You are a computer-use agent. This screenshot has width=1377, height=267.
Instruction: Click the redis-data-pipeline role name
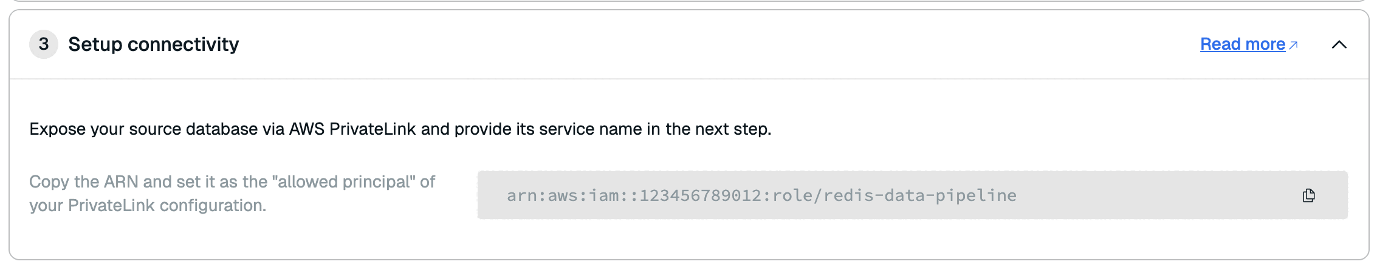click(x=920, y=195)
